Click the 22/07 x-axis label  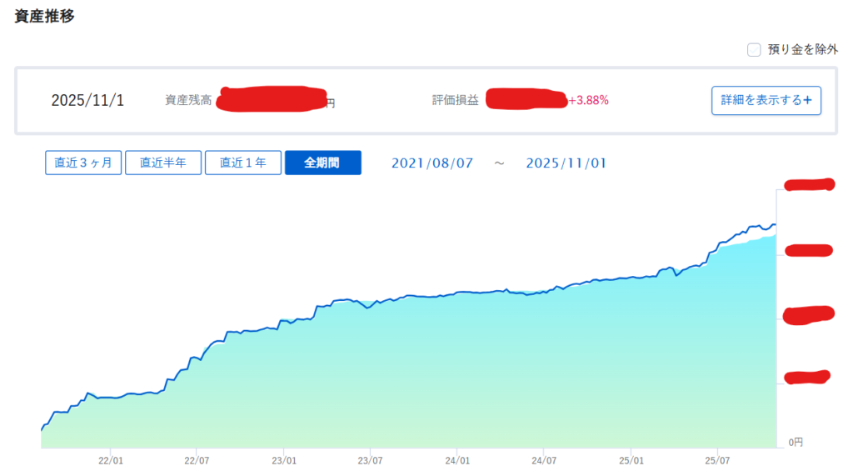coord(197,460)
